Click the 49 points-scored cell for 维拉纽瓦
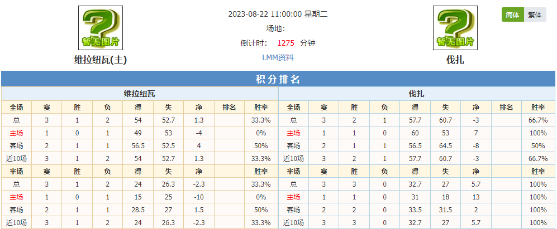 tap(138, 133)
